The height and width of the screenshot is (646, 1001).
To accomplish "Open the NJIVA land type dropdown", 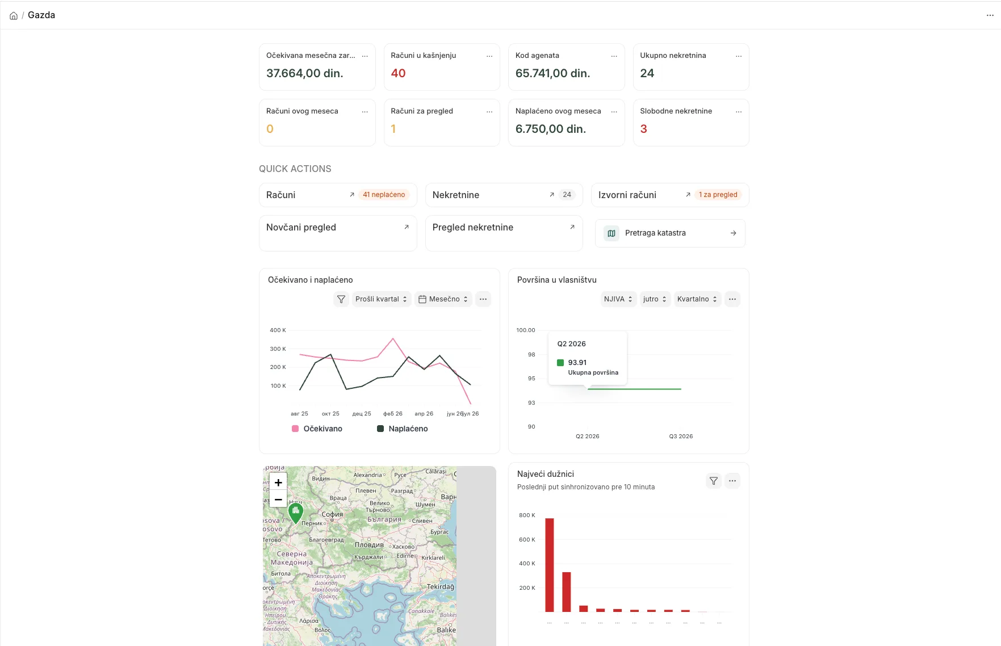I will (x=618, y=299).
